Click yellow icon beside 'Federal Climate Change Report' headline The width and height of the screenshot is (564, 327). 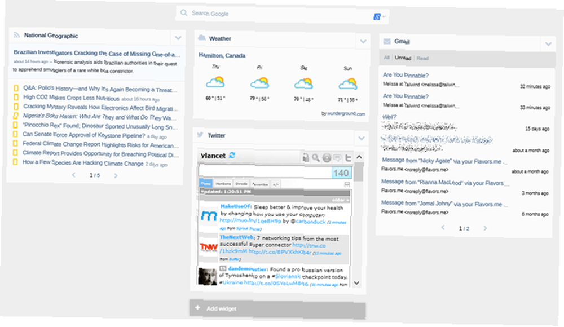[15, 143]
